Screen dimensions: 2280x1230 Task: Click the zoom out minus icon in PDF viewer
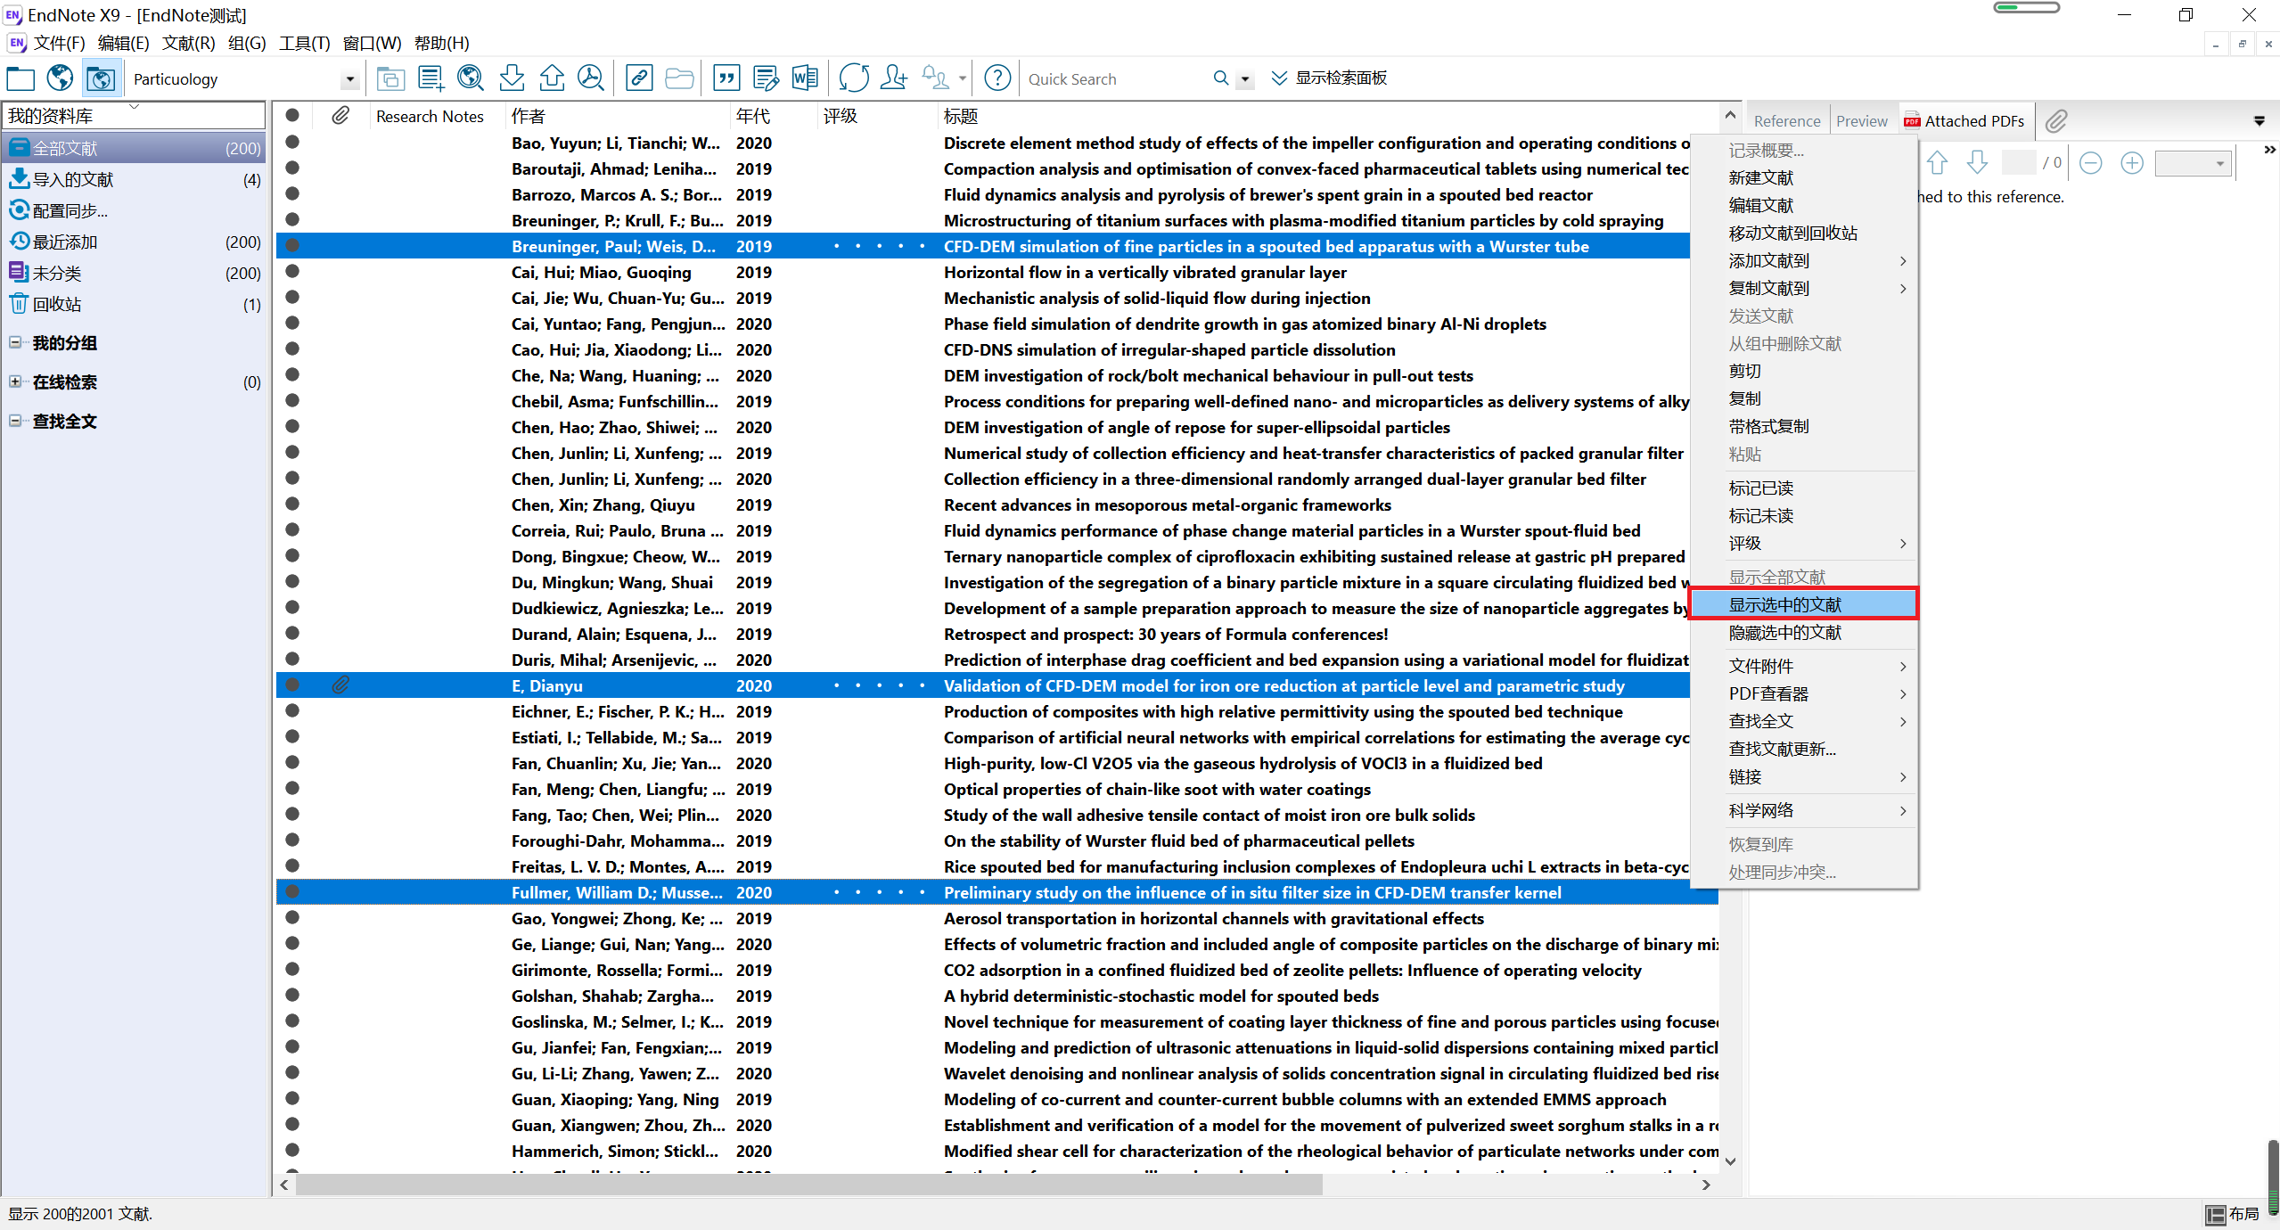coord(2090,163)
